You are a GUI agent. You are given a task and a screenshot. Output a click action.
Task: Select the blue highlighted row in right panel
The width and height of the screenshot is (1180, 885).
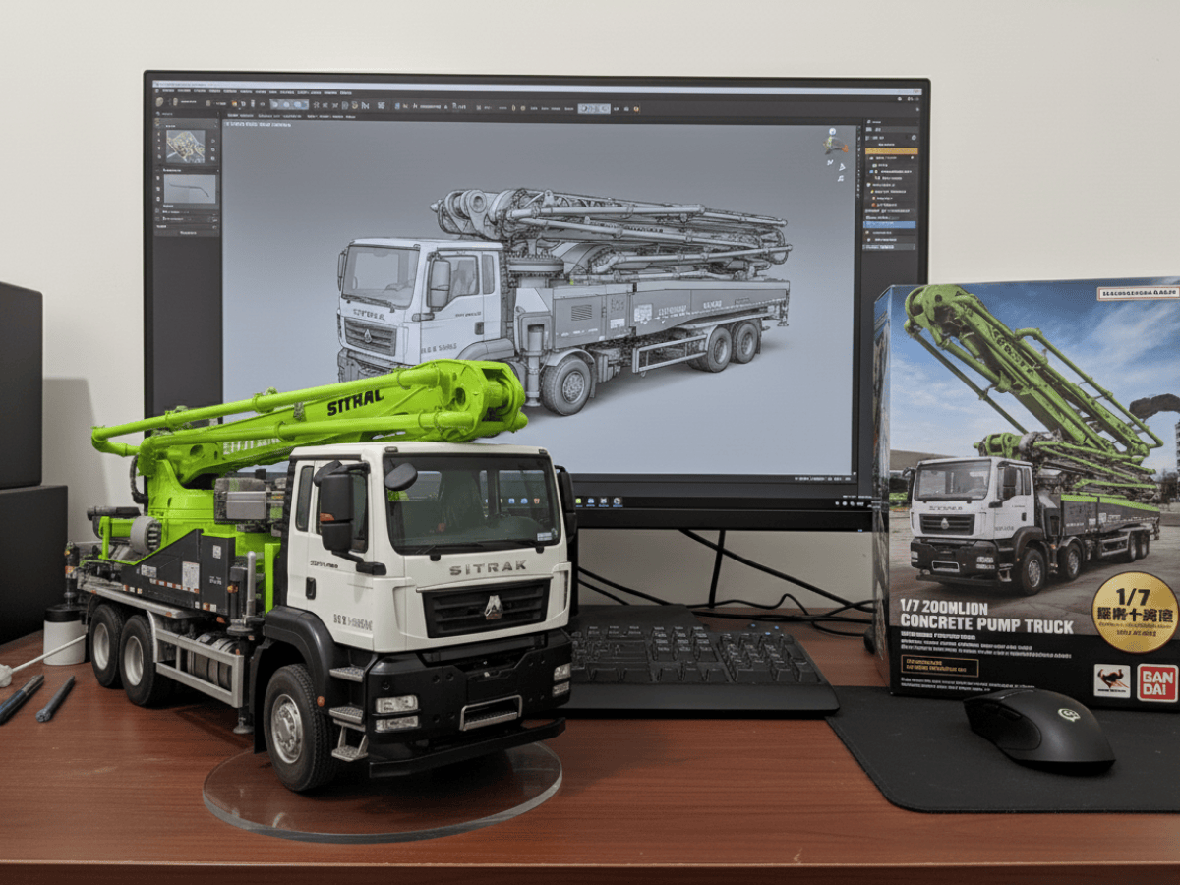point(890,225)
